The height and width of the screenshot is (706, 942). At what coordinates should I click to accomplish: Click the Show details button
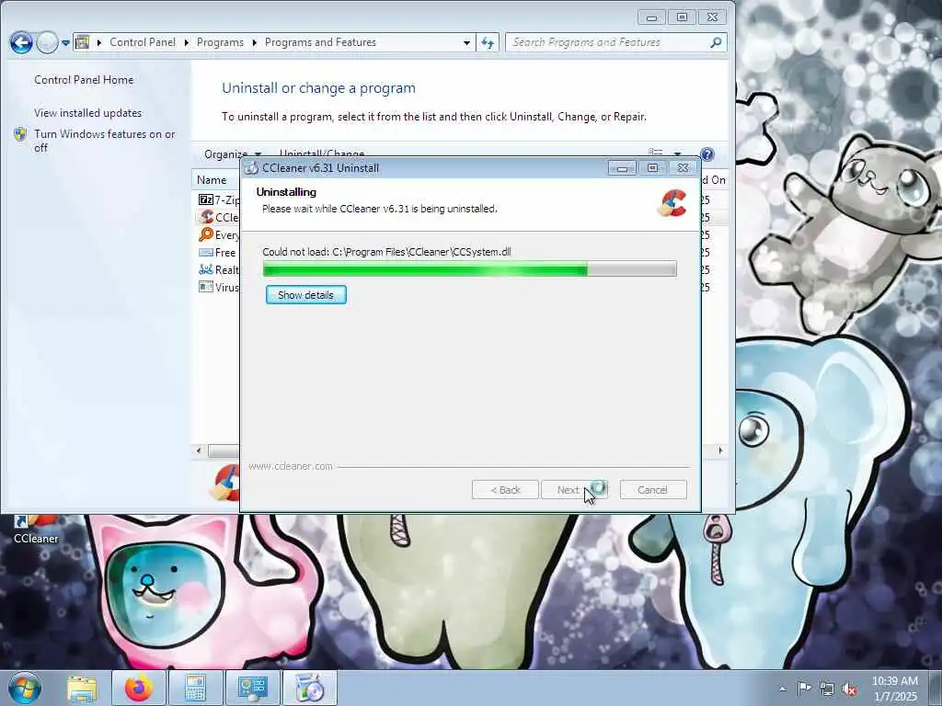pyautogui.click(x=305, y=295)
